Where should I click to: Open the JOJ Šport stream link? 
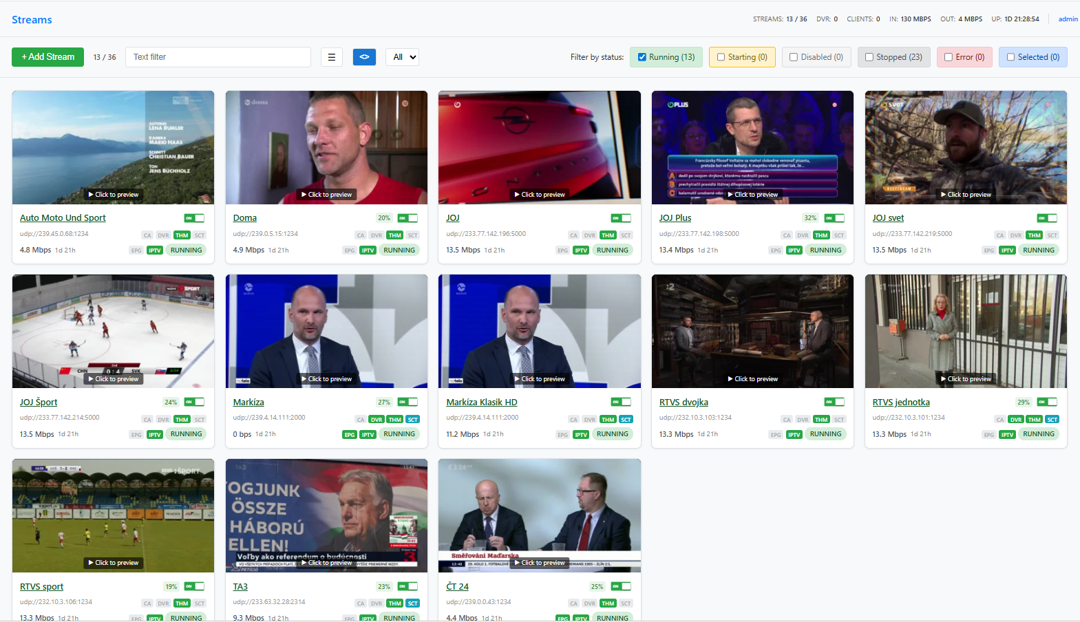click(39, 403)
